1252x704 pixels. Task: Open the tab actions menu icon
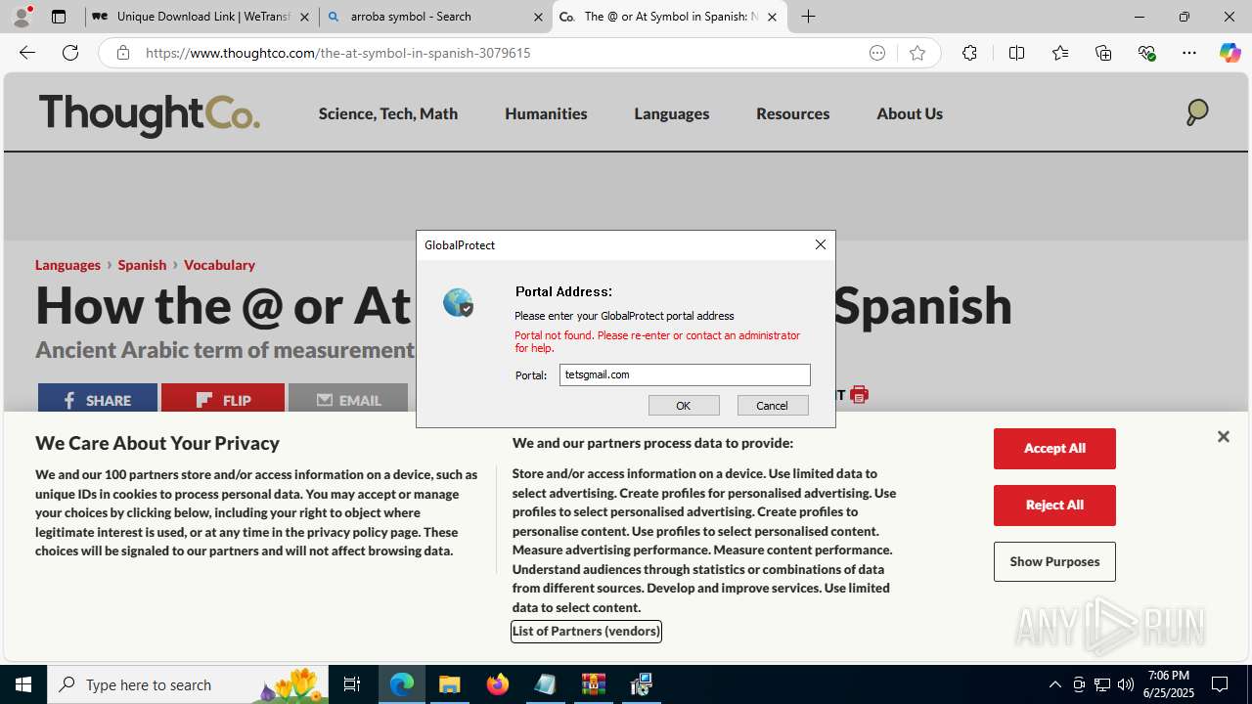tap(59, 17)
